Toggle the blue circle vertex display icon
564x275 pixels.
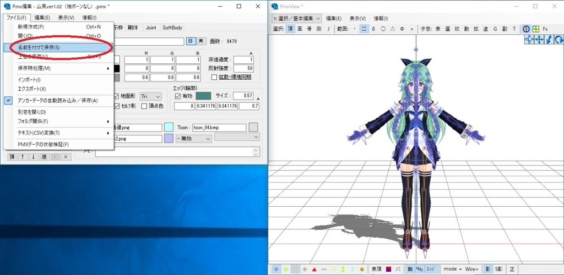tap(276, 269)
